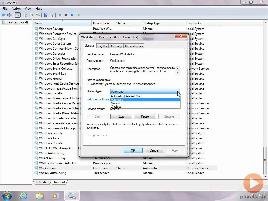Open the File menu
Viewport: 268px width, 201px height.
coord(5,9)
